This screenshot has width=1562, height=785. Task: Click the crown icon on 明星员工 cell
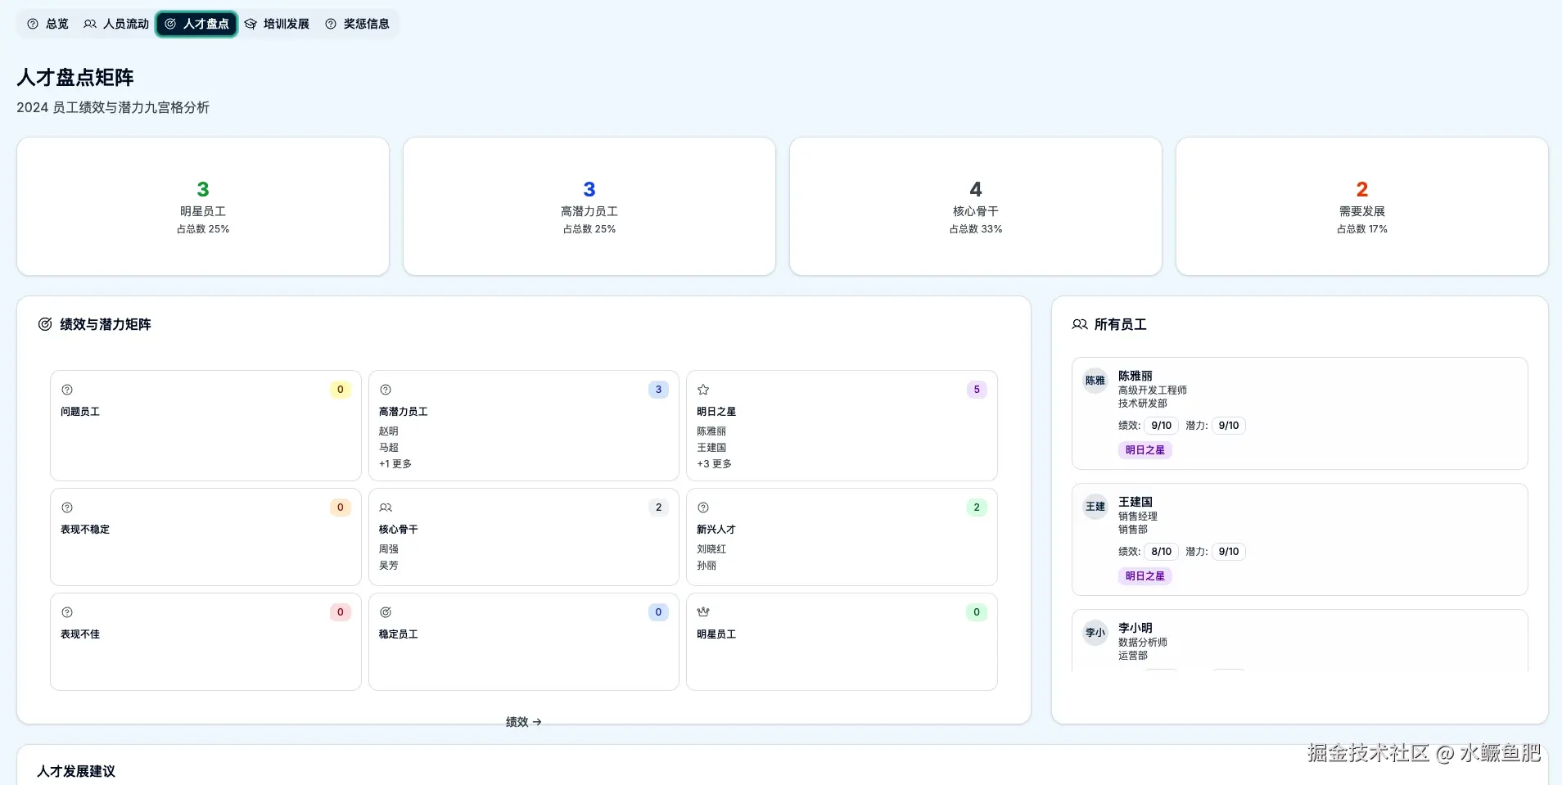point(704,611)
